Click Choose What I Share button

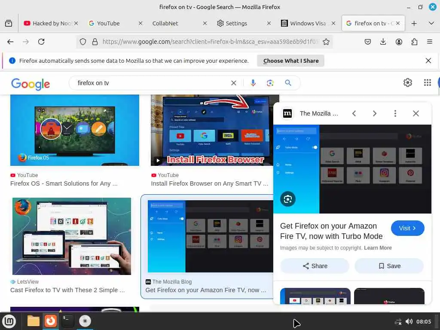[291, 61]
